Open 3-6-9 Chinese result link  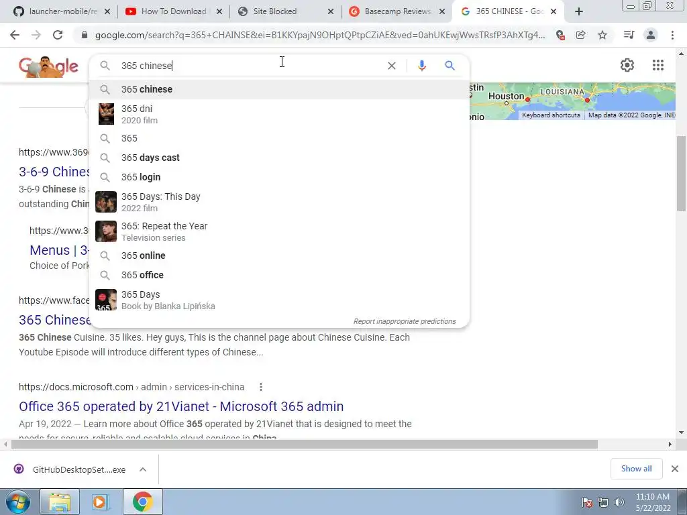pyautogui.click(x=54, y=172)
